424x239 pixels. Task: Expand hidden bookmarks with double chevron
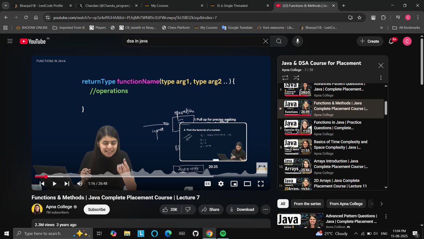coord(381,28)
